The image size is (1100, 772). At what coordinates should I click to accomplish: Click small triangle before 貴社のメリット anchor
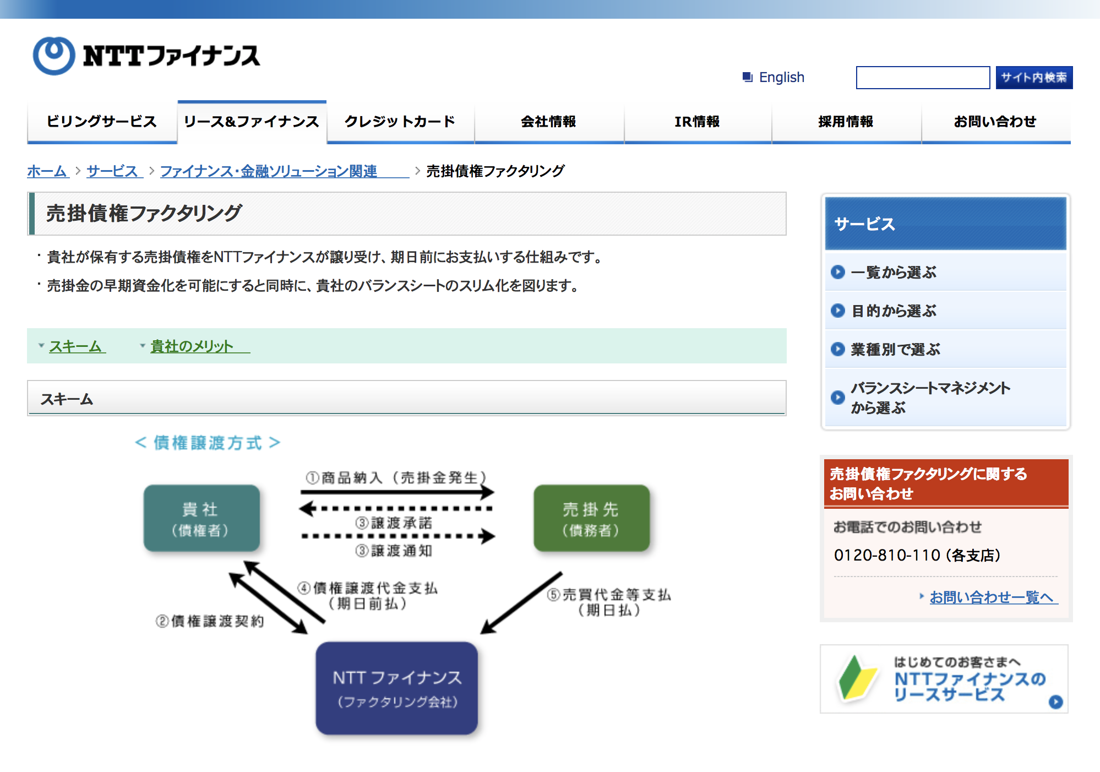pos(143,346)
